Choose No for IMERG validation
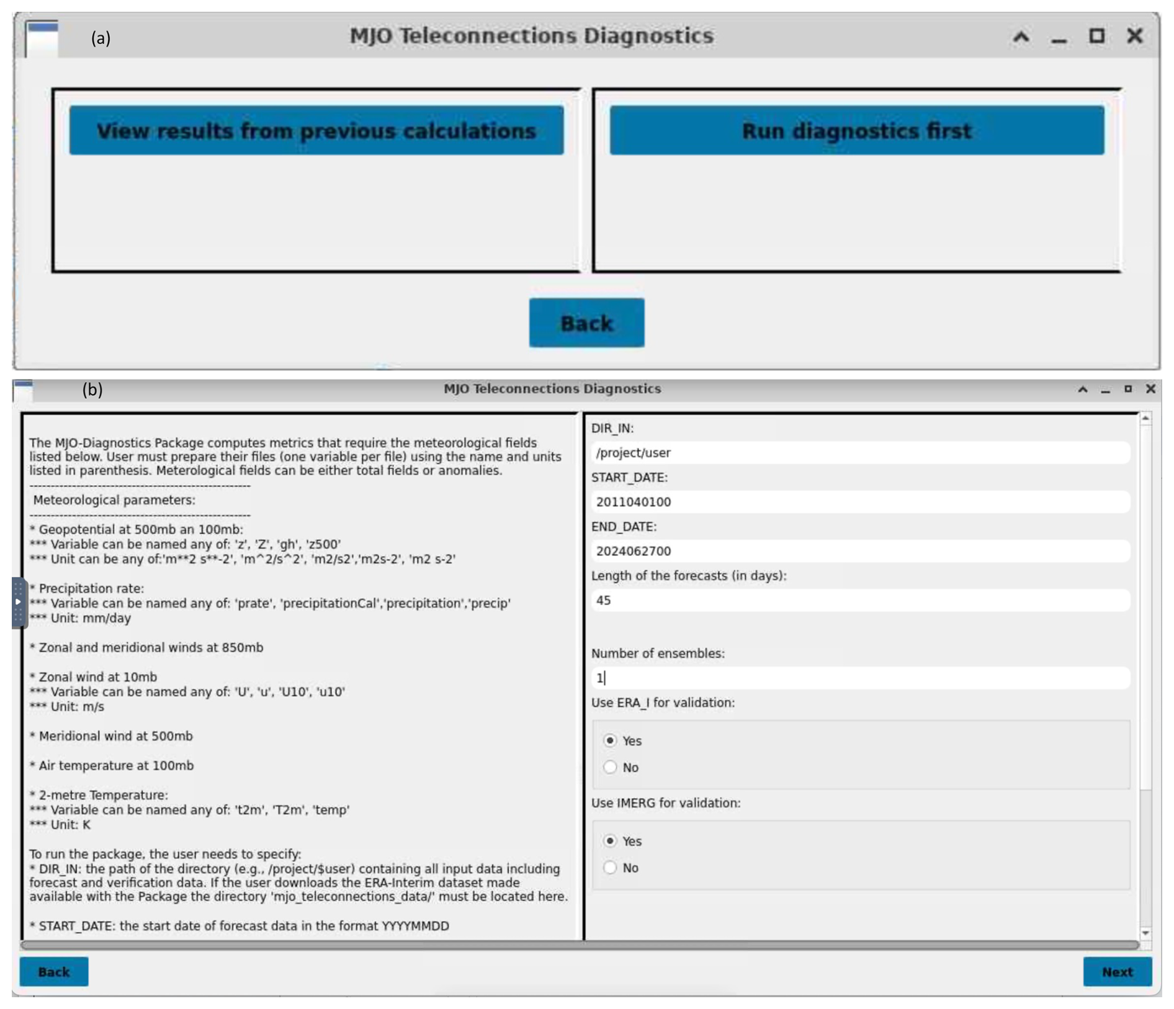 tap(610, 868)
